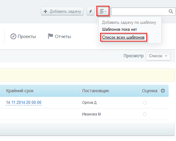Sort by the Крайний срок column
This screenshot has height=141, width=176.
20,91
